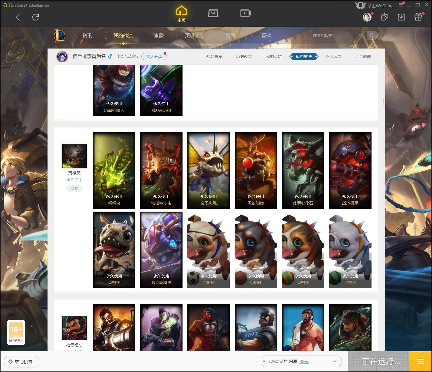Click the 8/12 skin count badge

[74, 189]
